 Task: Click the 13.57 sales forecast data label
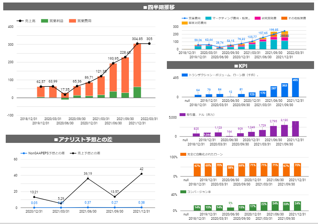(115, 191)
